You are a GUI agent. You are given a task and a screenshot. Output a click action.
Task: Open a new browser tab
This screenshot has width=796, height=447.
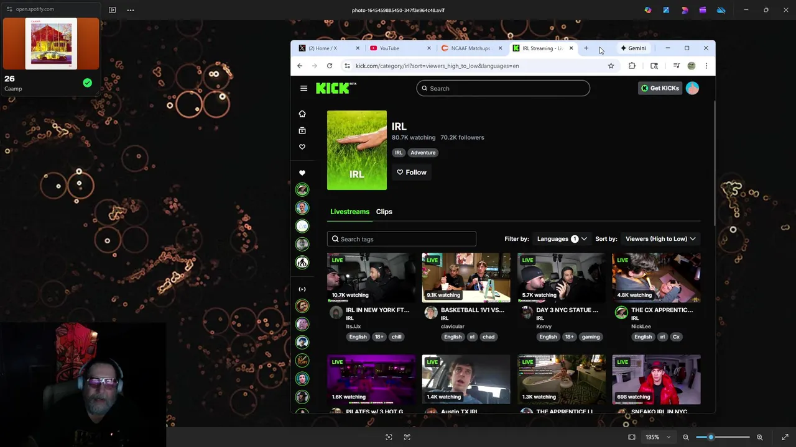pos(586,48)
